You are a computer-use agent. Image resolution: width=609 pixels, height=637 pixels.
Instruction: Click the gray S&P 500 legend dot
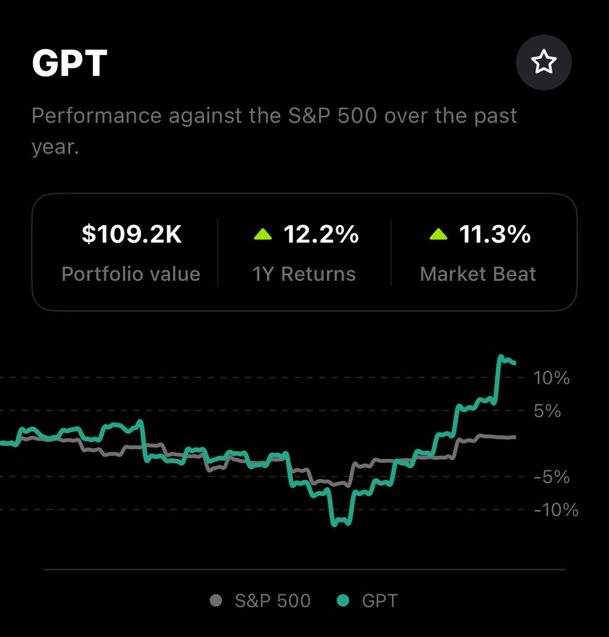[216, 600]
